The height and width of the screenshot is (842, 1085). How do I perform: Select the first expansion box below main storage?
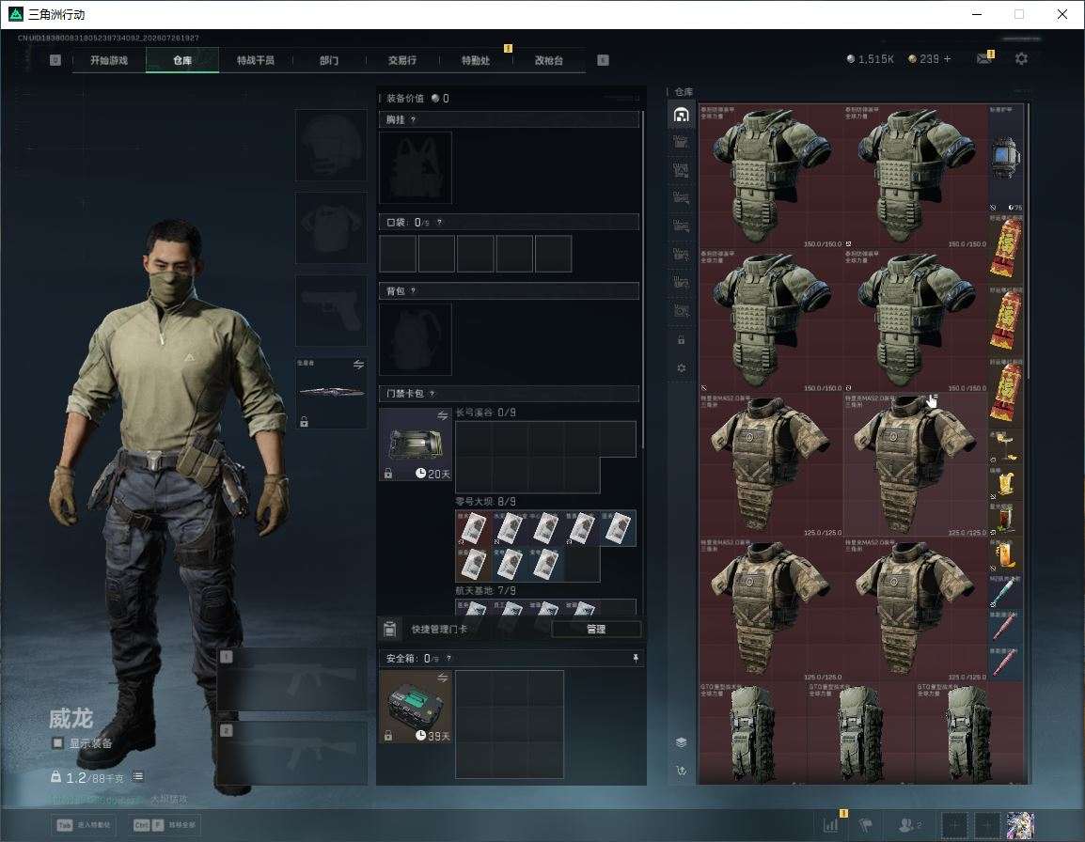pos(681,143)
